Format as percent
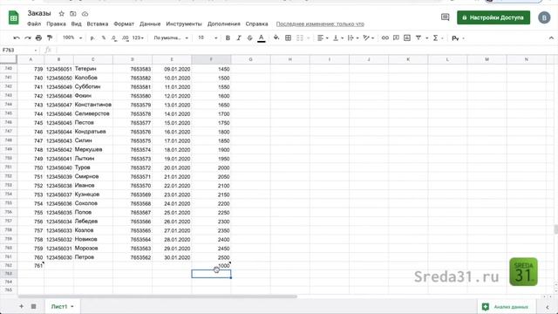The image size is (558, 314). [x=104, y=38]
